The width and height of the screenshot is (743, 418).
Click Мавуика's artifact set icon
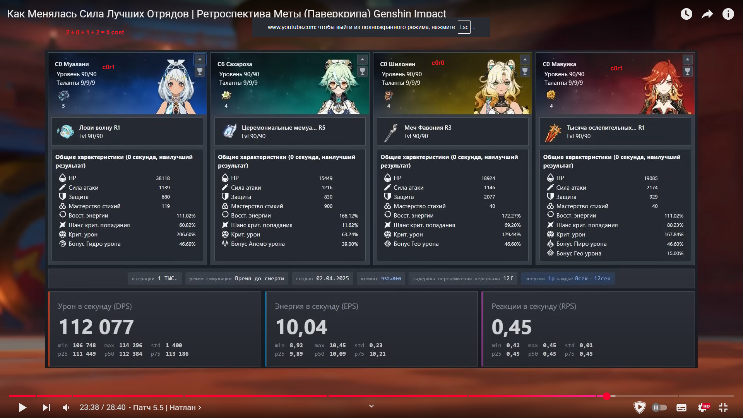click(551, 95)
